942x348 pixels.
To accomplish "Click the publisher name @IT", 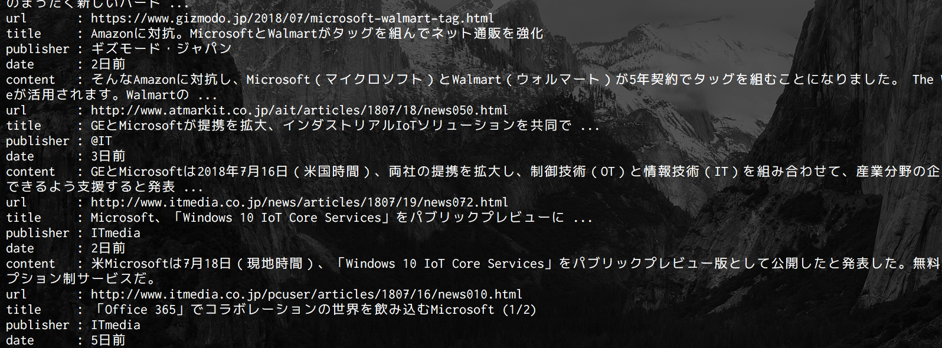I will point(101,141).
